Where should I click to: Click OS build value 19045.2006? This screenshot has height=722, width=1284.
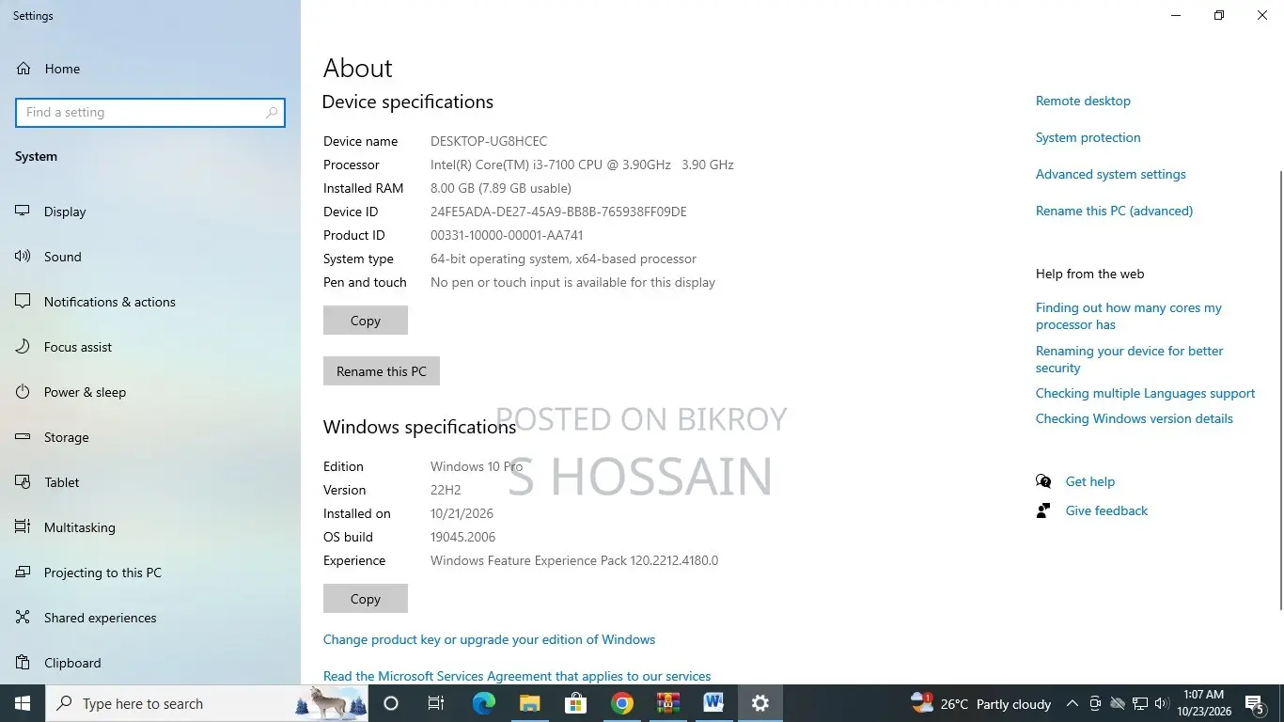(x=462, y=537)
